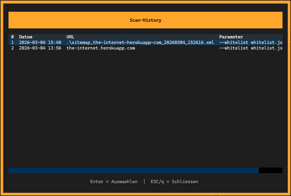Select the first scan history row
The width and height of the screenshot is (291, 196).
(x=145, y=42)
